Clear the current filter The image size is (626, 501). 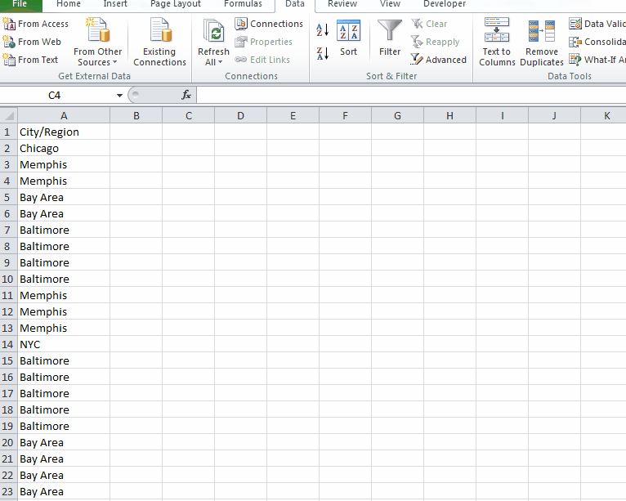tap(429, 24)
